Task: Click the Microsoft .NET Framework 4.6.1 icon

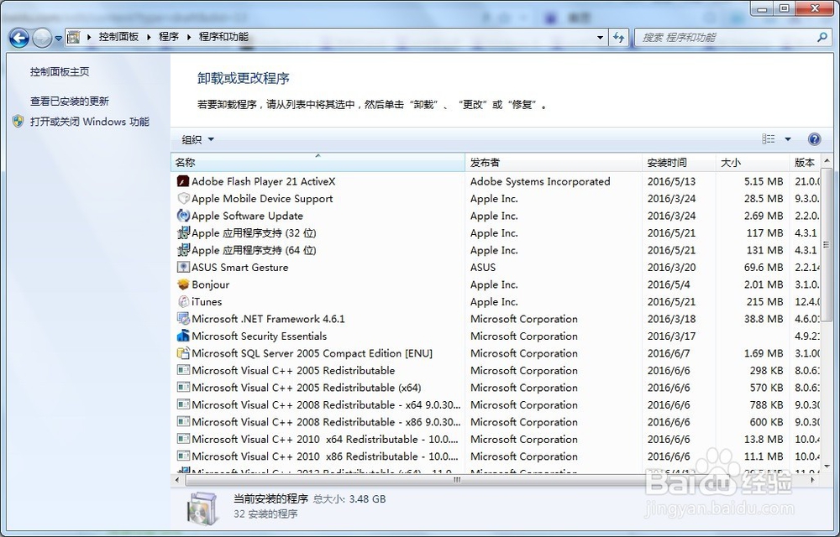Action: point(183,319)
